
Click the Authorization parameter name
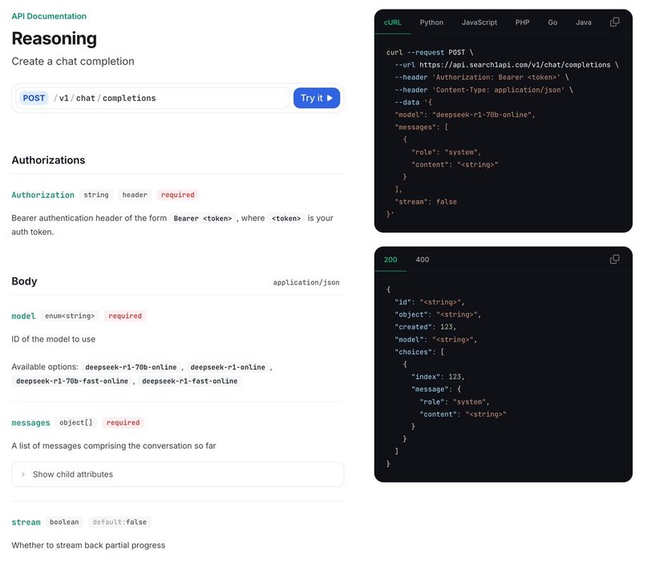42,195
